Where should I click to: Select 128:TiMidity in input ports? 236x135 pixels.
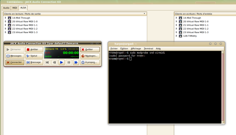click(x=190, y=36)
